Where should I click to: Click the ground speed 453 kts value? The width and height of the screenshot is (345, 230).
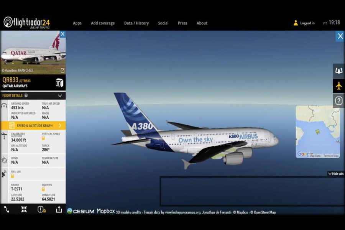17,108
